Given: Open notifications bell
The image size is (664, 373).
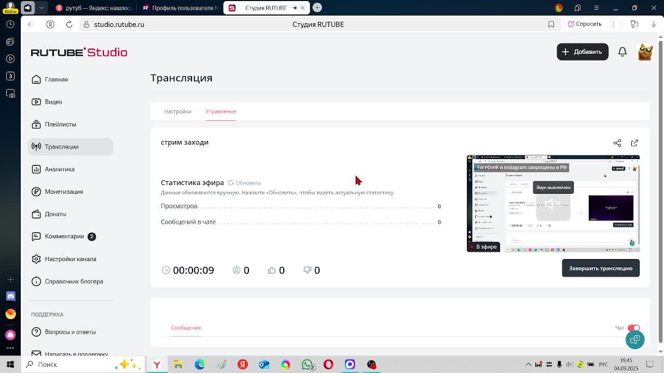Looking at the screenshot, I should 622,52.
